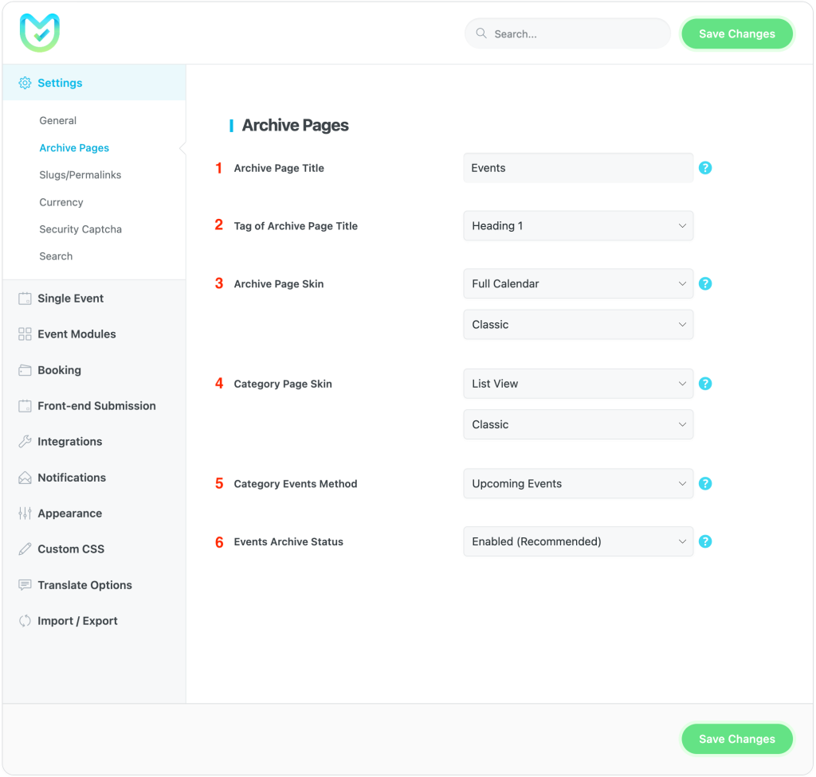Expand the Tag of Archive Page Title dropdown
The height and width of the screenshot is (777, 816).
tap(578, 226)
